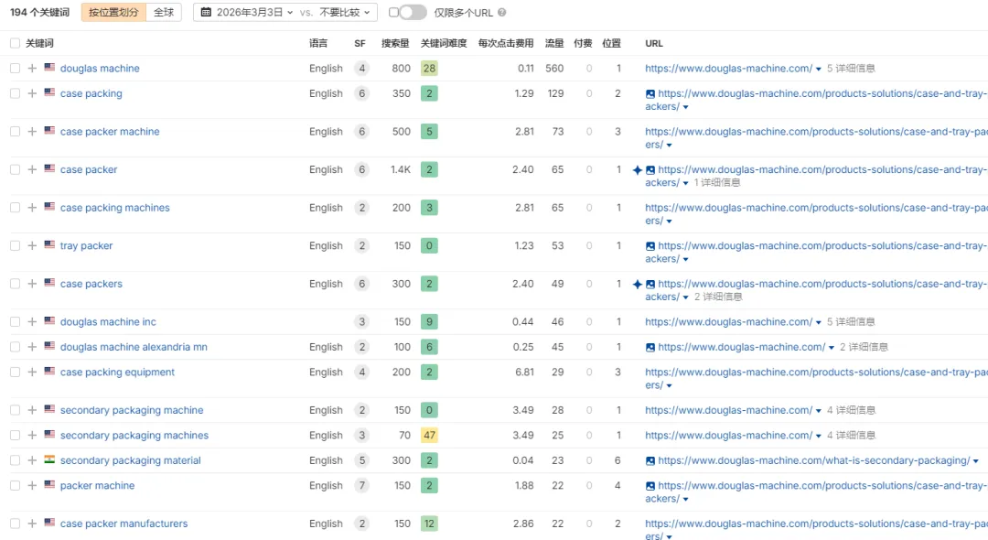
Task: Click image icon in packer machine URL
Action: coord(650,486)
